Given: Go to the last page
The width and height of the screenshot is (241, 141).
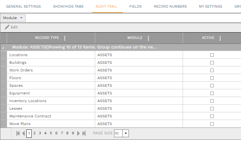Looking at the screenshot, I should pyautogui.click(x=84, y=133).
